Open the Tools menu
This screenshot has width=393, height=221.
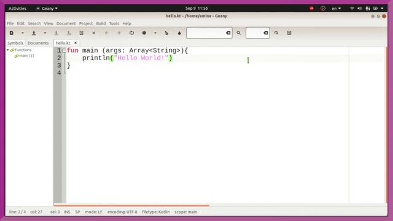(x=114, y=23)
